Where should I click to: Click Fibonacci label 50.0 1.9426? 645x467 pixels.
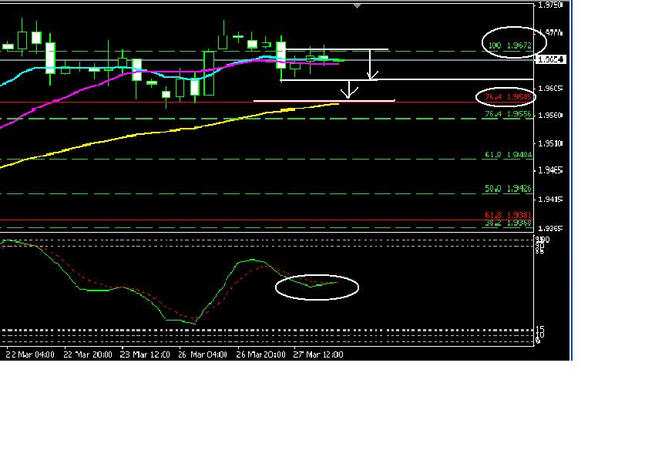(509, 189)
